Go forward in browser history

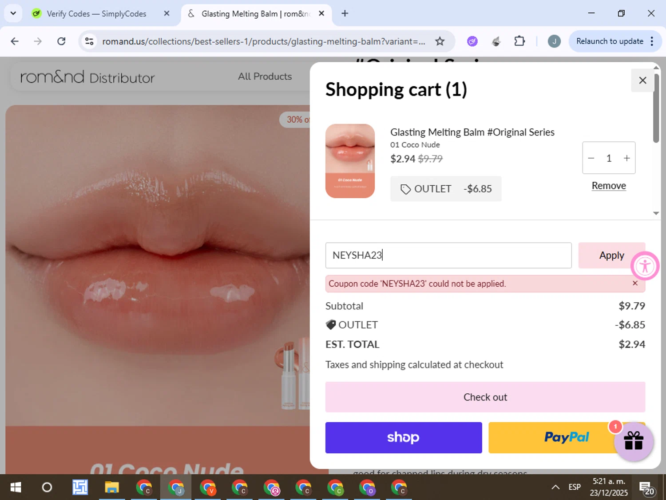click(x=38, y=41)
